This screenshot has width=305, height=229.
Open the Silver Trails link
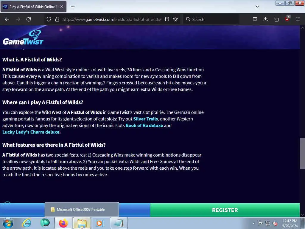pyautogui.click(x=145, y=119)
